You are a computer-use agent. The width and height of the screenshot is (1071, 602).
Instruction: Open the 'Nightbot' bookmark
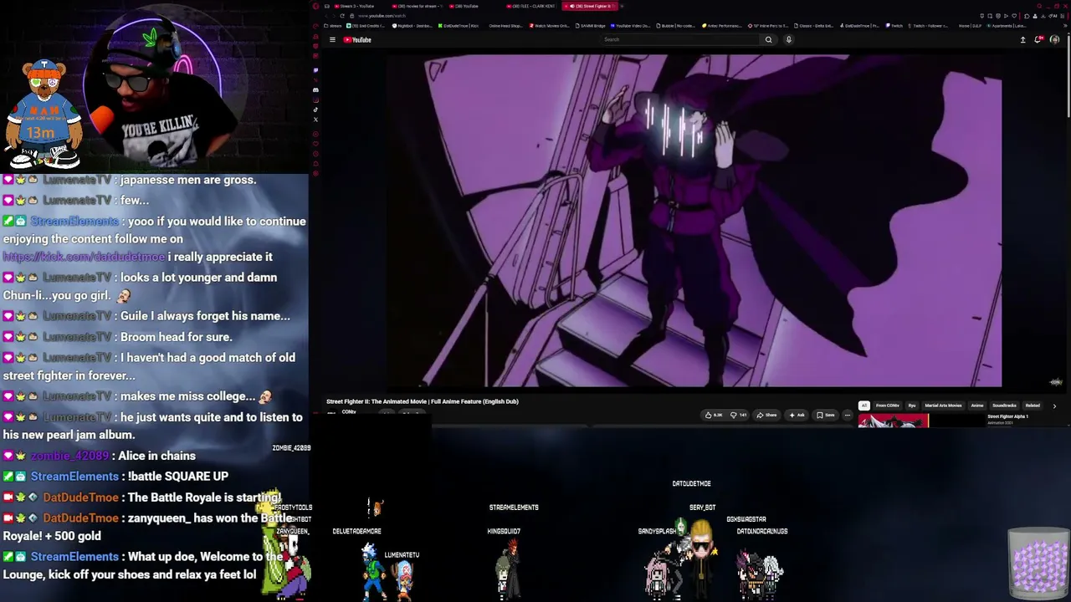[x=413, y=26]
